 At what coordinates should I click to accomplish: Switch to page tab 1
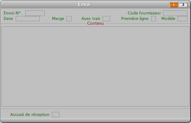174,5
